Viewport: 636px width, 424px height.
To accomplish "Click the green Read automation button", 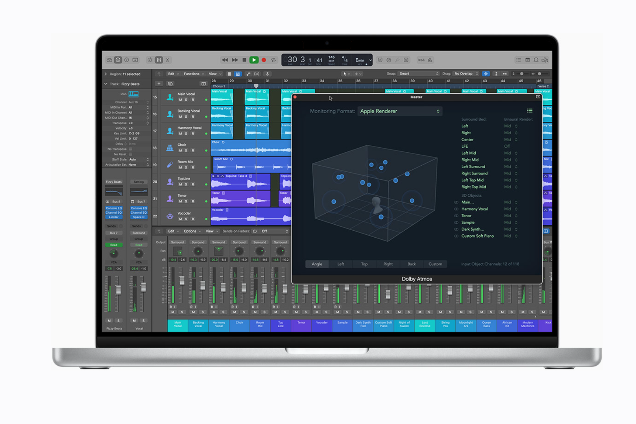I will pos(114,245).
